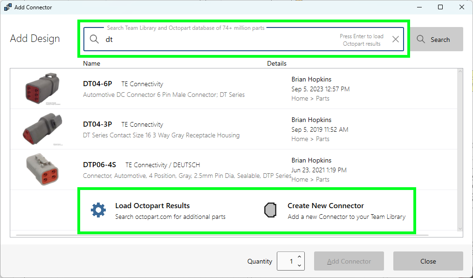The width and height of the screenshot is (473, 278).
Task: Click 'Connector, Automotive, 4 Position, Gray' description
Action: coord(187,176)
